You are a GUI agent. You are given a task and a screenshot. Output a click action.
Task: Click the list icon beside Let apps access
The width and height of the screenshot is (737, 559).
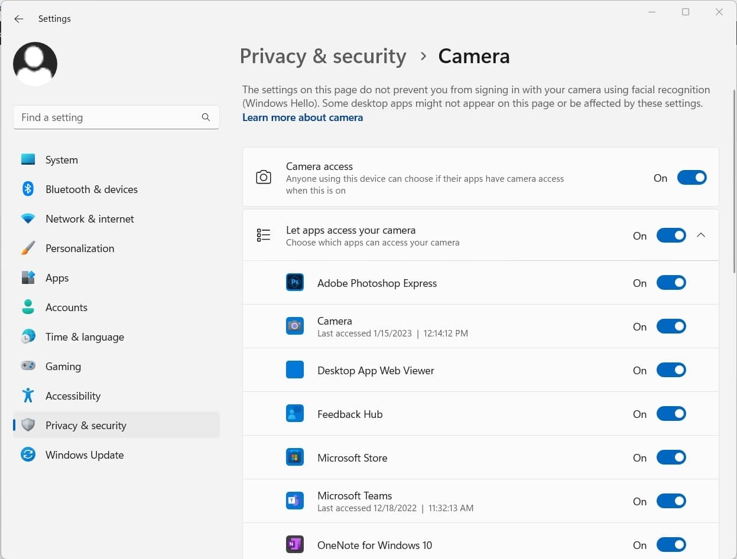point(264,236)
